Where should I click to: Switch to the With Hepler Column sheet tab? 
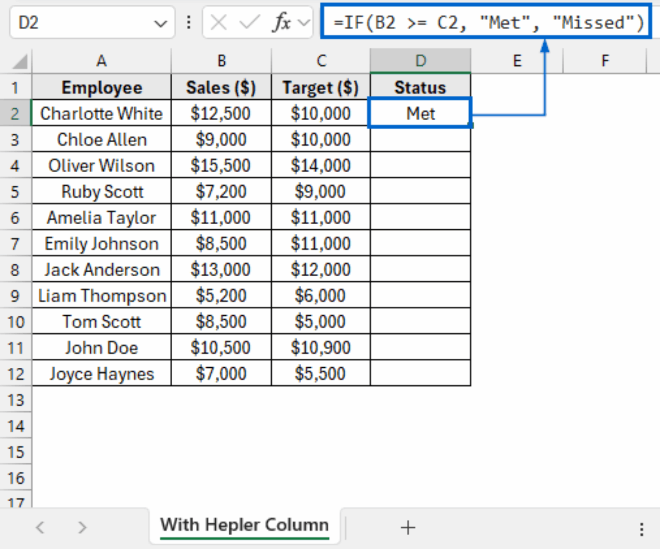click(x=244, y=525)
